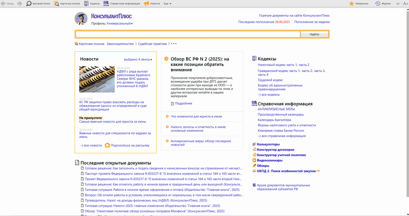This screenshot has height=216, width=409.
Task: Click the ОКПД 2 icon
Action: pyautogui.click(x=254, y=171)
